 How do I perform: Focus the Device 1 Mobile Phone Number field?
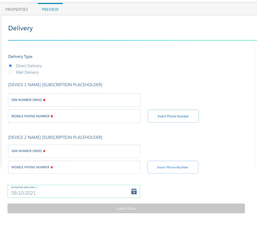[x=74, y=116]
